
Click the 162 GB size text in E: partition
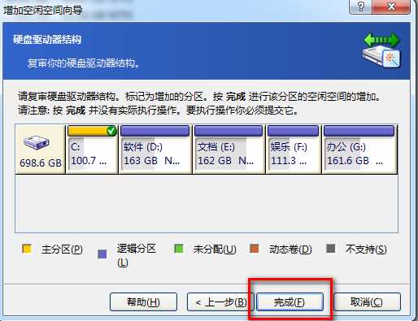[215, 161]
